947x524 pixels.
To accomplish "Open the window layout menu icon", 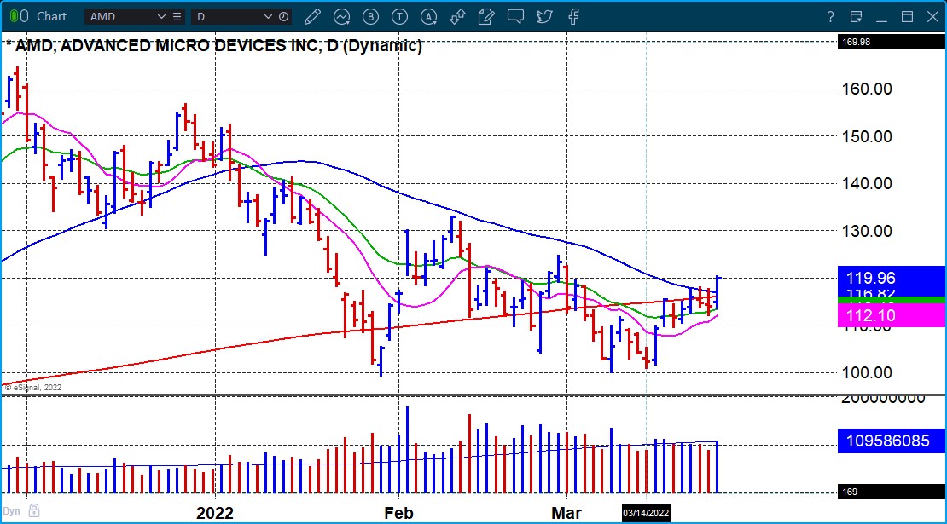I will pos(856,17).
